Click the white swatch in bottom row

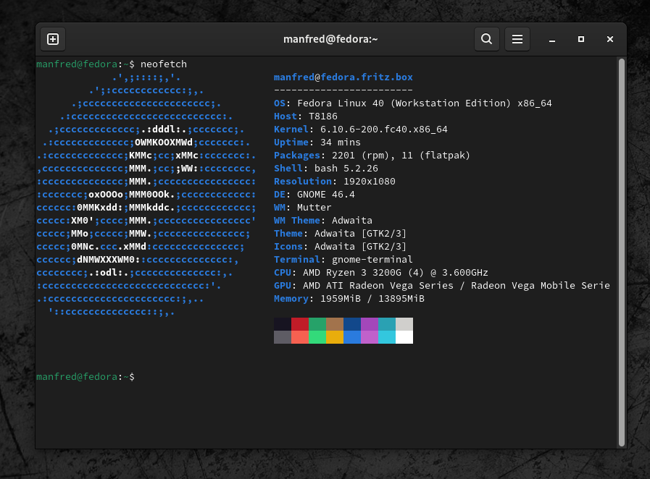click(404, 337)
